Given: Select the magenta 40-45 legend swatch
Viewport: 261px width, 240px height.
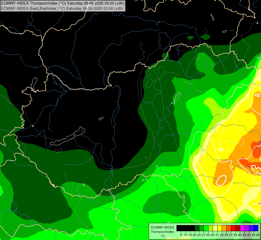Looking at the screenshot, I should (242, 228).
